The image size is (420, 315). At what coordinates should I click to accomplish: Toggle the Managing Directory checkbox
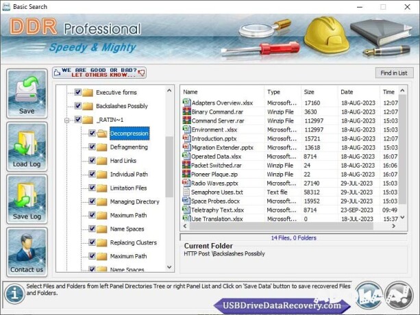(x=92, y=201)
